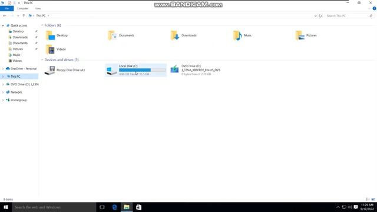Open the View ribbon tab
377x212 pixels.
coord(38,8)
